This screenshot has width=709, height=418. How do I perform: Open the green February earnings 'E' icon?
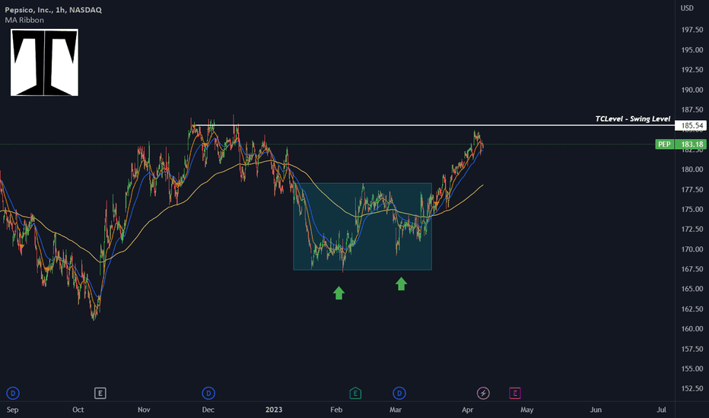coord(355,393)
